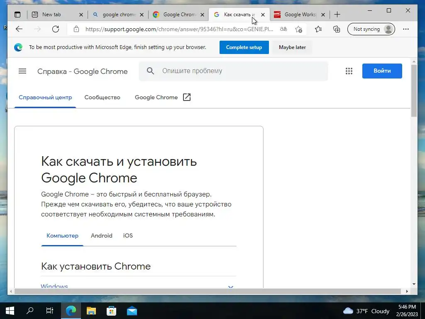Open the Collections icon

pyautogui.click(x=336, y=29)
